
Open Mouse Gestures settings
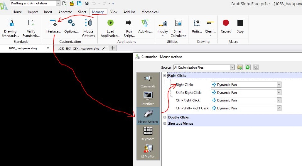[89, 28]
